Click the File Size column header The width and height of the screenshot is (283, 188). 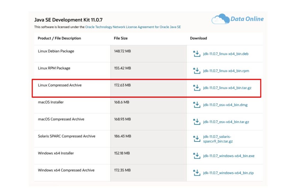pyautogui.click(x=120, y=38)
